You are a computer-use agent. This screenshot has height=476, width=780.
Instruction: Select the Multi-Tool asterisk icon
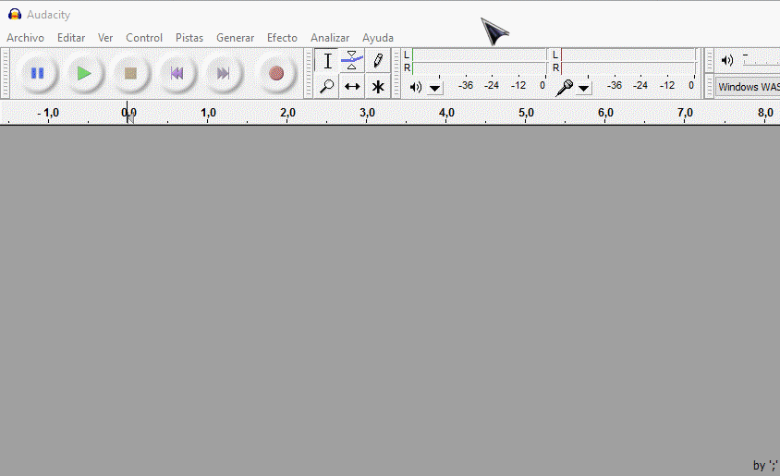pyautogui.click(x=378, y=87)
